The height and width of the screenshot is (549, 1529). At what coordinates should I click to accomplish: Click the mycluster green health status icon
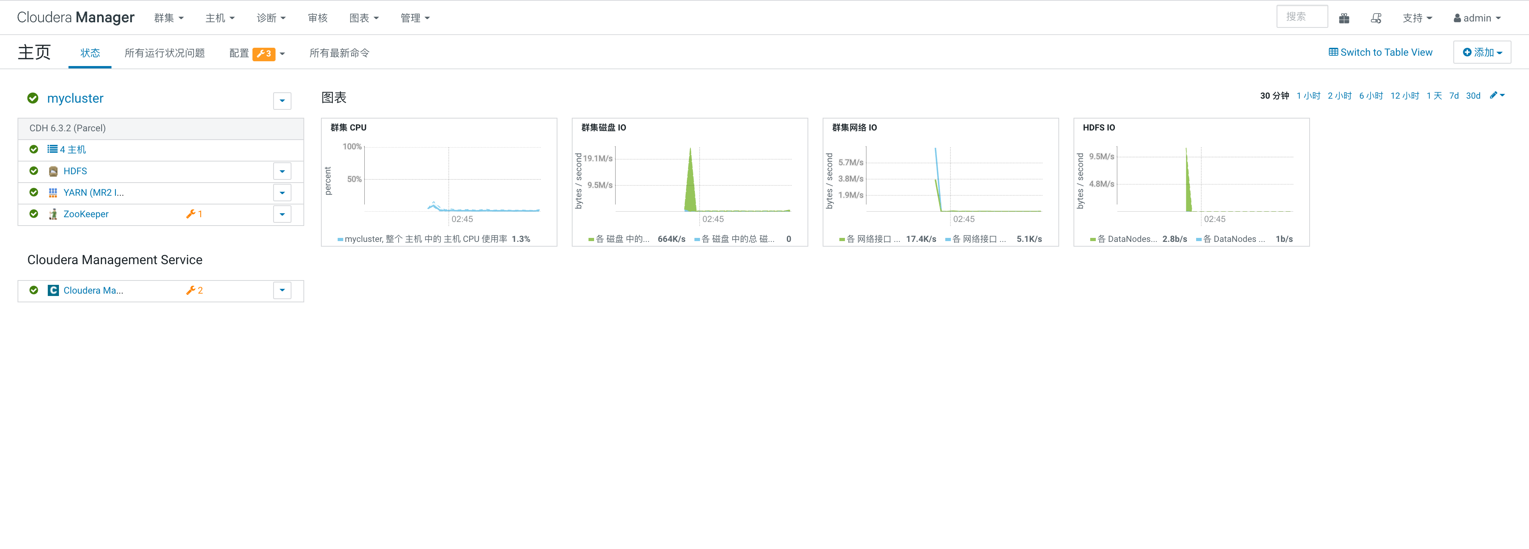pos(33,98)
